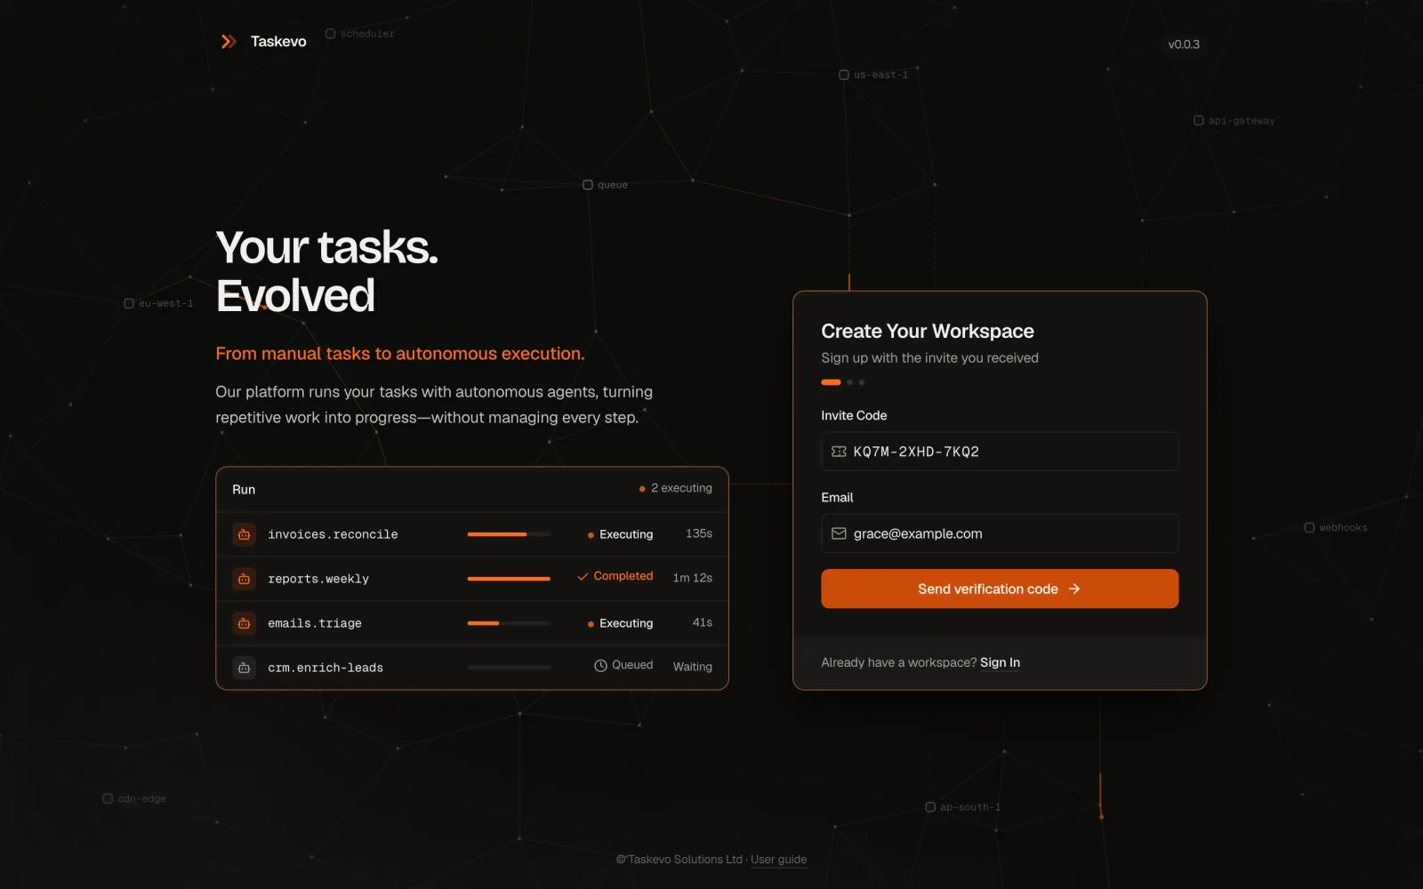Screen dimensions: 1423x889
Task: Click the Waiting status text
Action: [693, 667]
